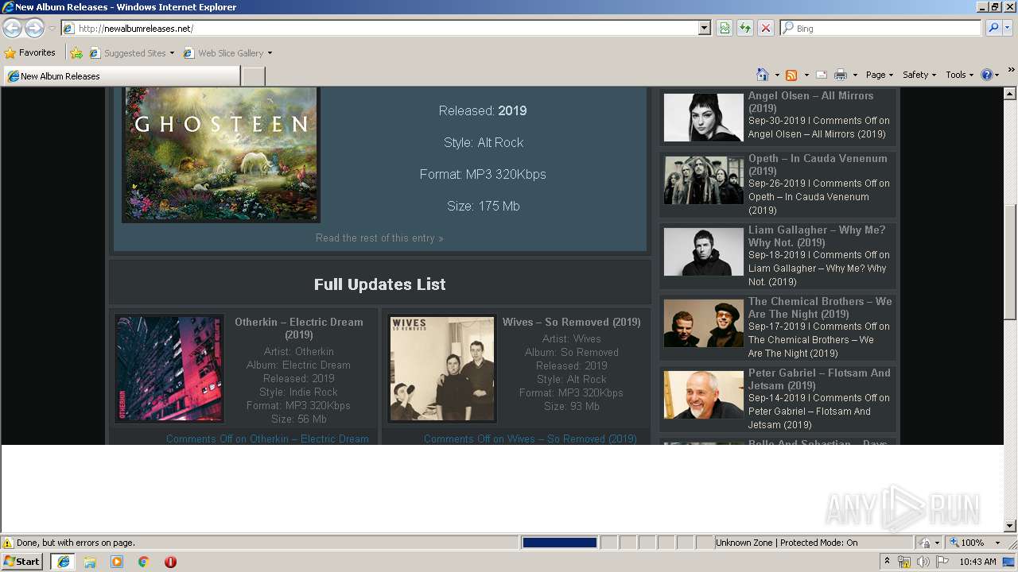Screen dimensions: 1018x572
Task: Open the error warning icon in status bar
Action: click(8, 543)
